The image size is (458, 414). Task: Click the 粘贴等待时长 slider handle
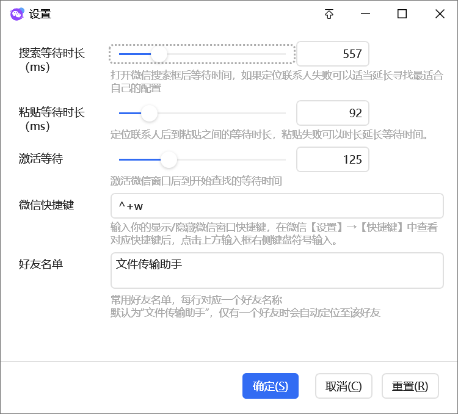149,114
